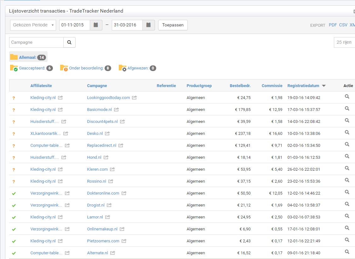This screenshot has width=355, height=259.
Task: Focus the Campagne search input field
Action: (36, 42)
